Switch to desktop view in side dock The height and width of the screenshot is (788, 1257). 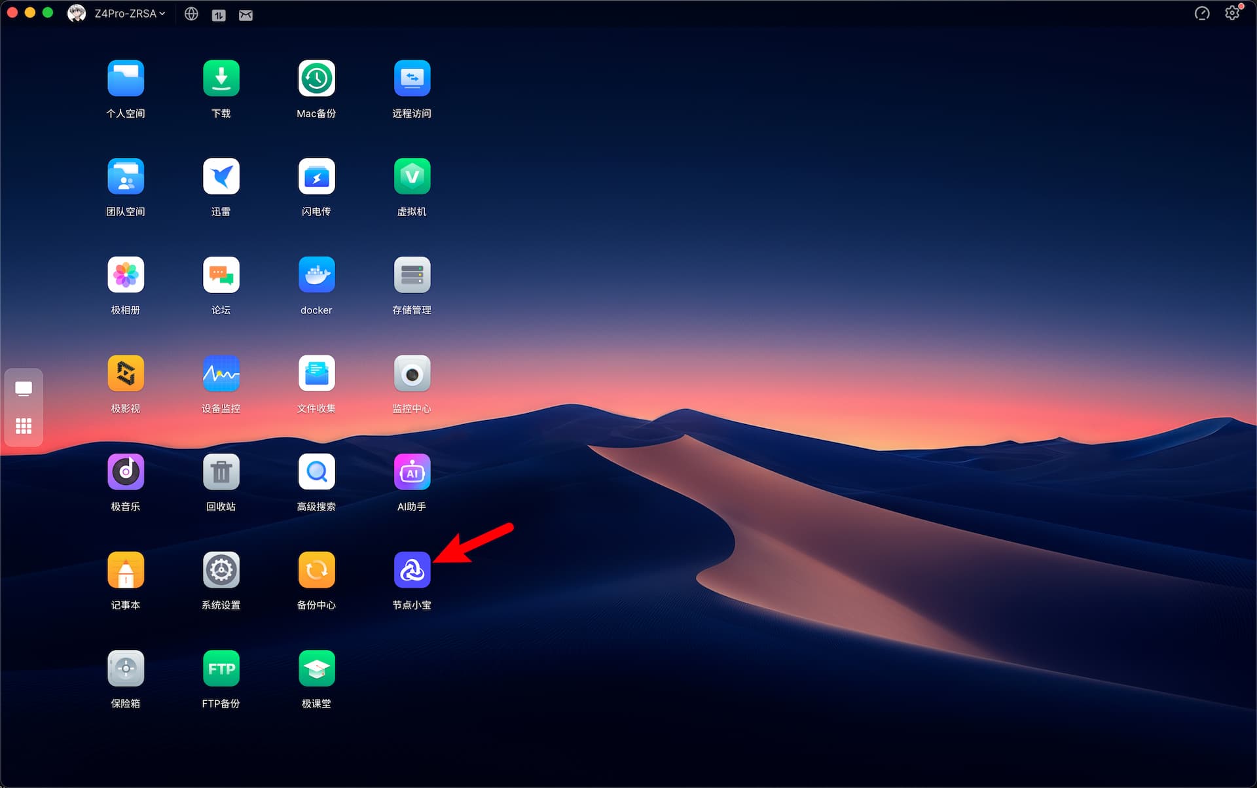click(24, 389)
